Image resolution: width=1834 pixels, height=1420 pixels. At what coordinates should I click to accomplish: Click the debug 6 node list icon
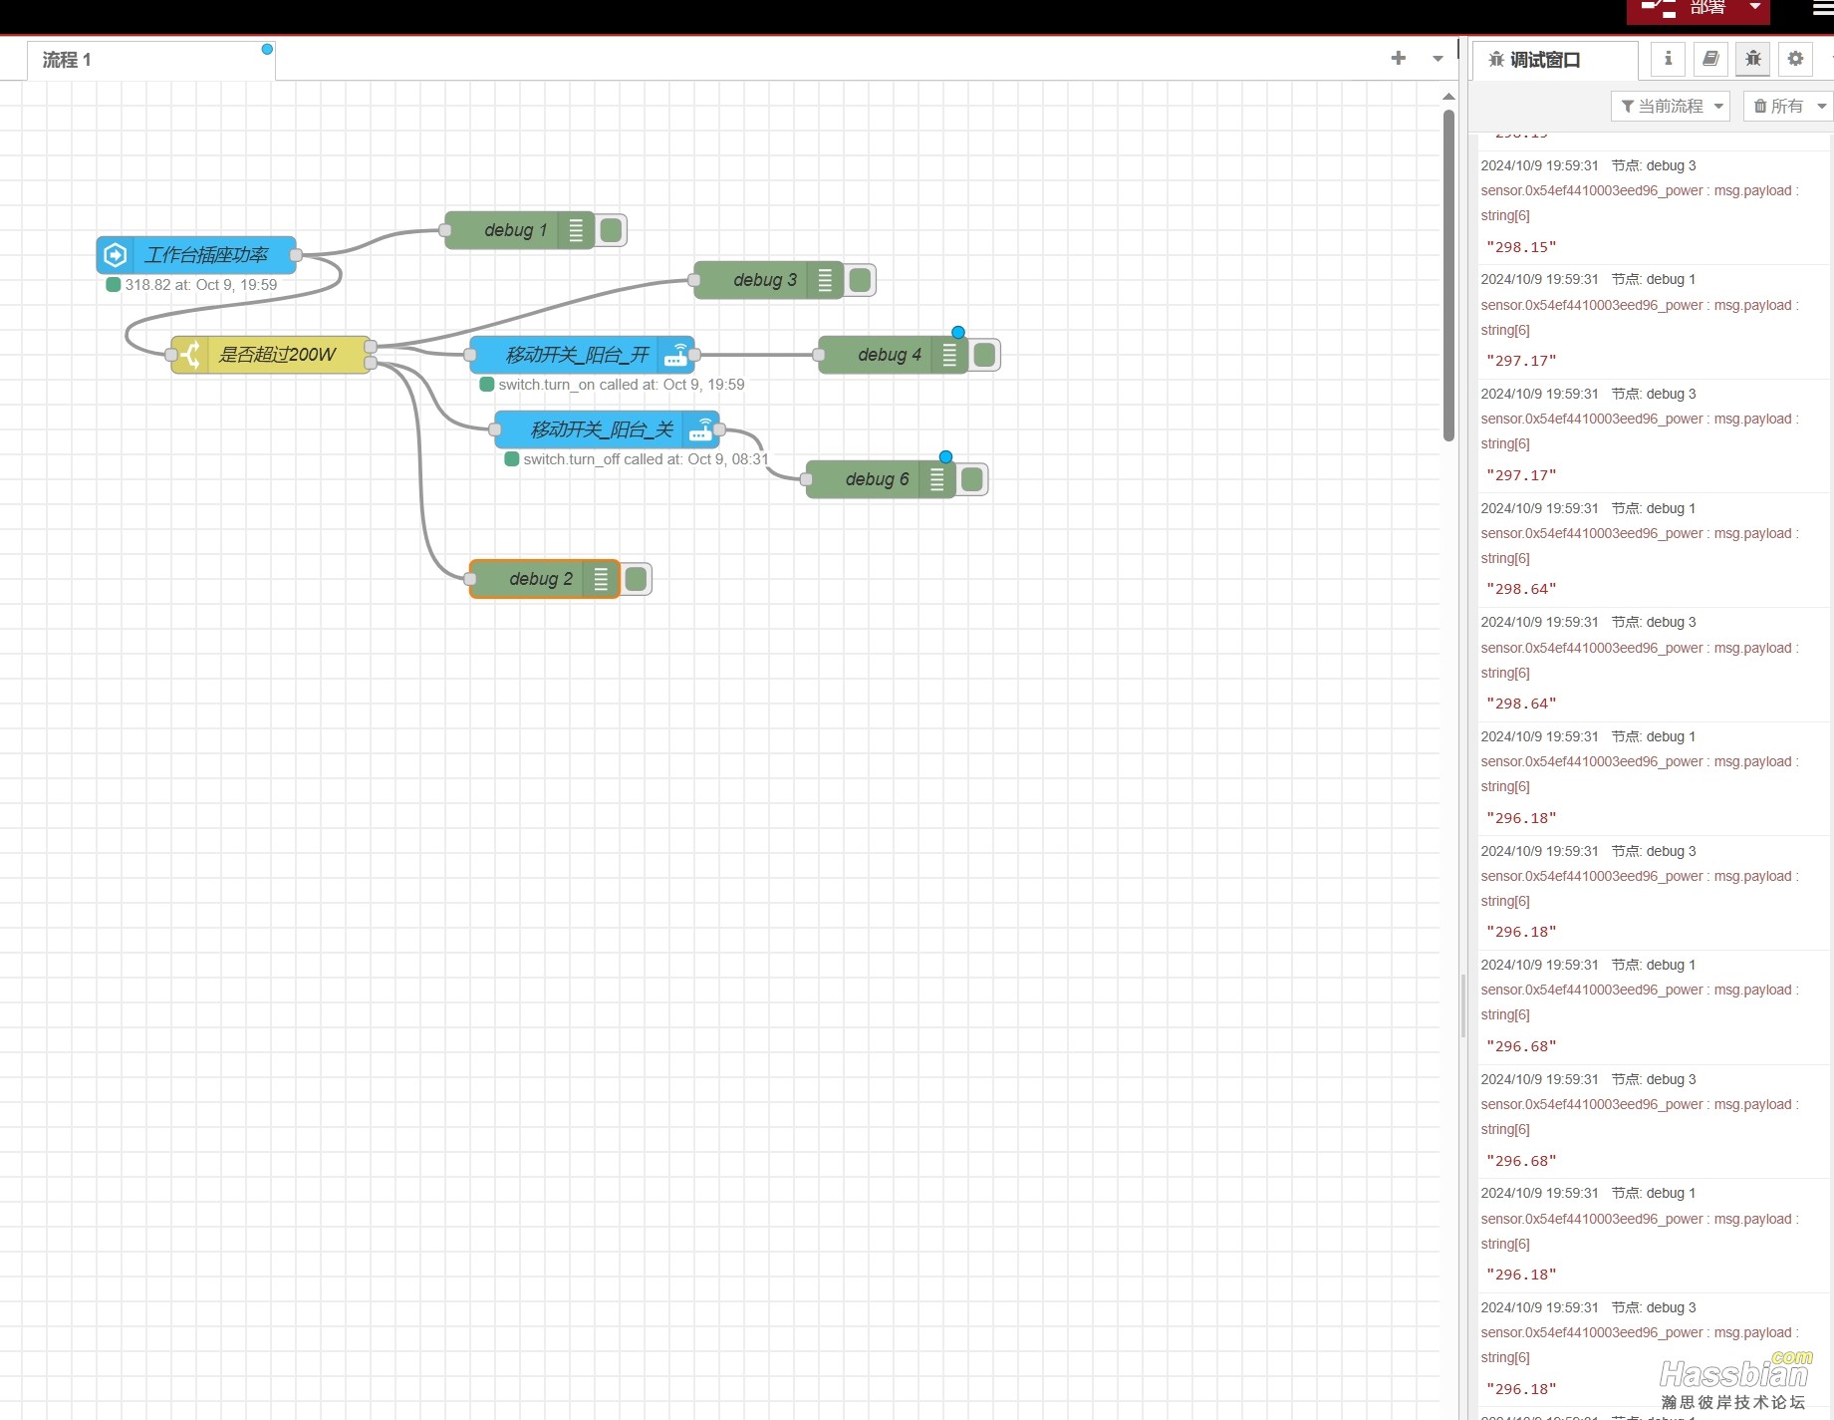pos(936,479)
